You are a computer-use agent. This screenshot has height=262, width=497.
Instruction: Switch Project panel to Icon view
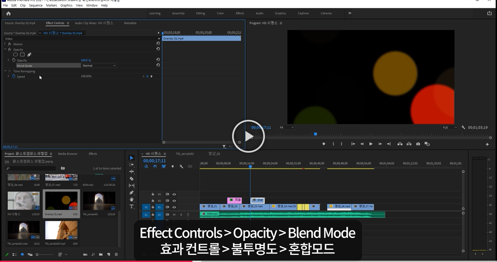[22, 254]
